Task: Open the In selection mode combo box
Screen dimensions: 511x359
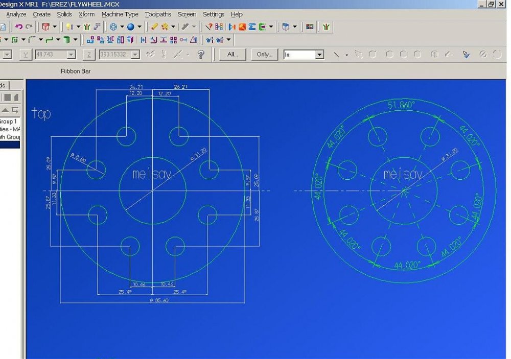Action: click(x=304, y=55)
